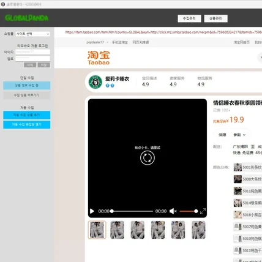Screen dimensions: 262x262
Task: Select the fifth product thumbnail
Action: coord(178,230)
